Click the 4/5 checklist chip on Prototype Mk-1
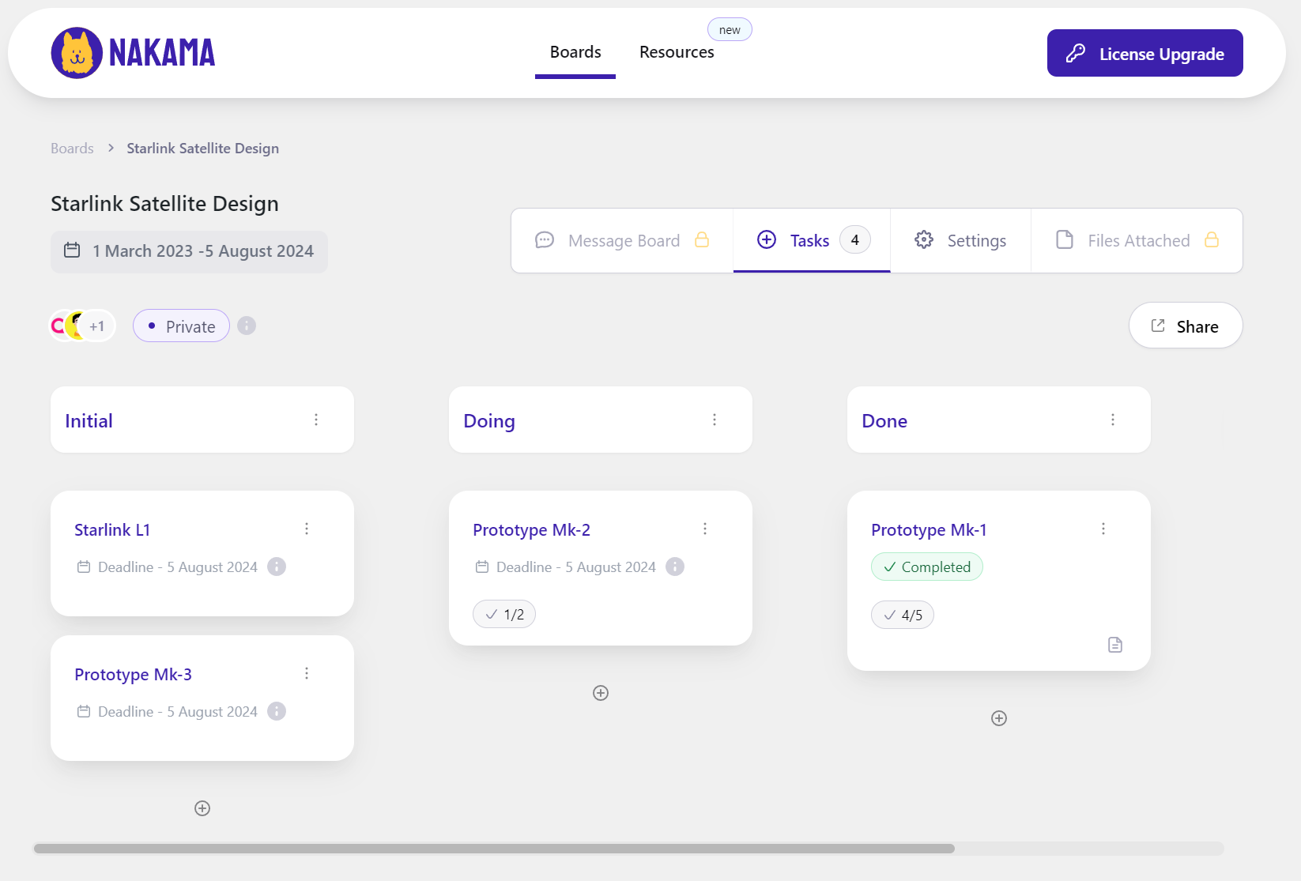This screenshot has width=1301, height=881. (902, 615)
